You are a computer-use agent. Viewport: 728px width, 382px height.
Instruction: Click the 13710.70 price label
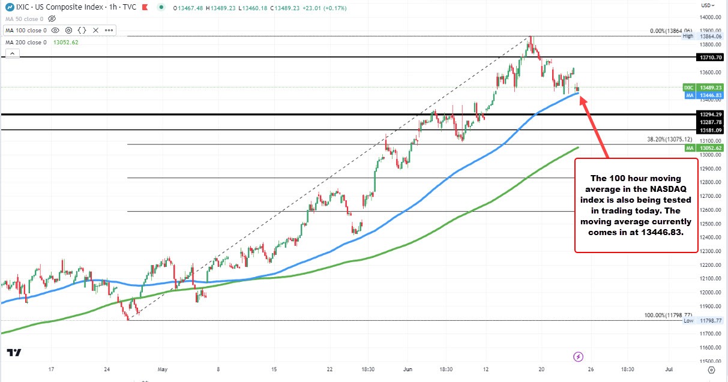(710, 58)
